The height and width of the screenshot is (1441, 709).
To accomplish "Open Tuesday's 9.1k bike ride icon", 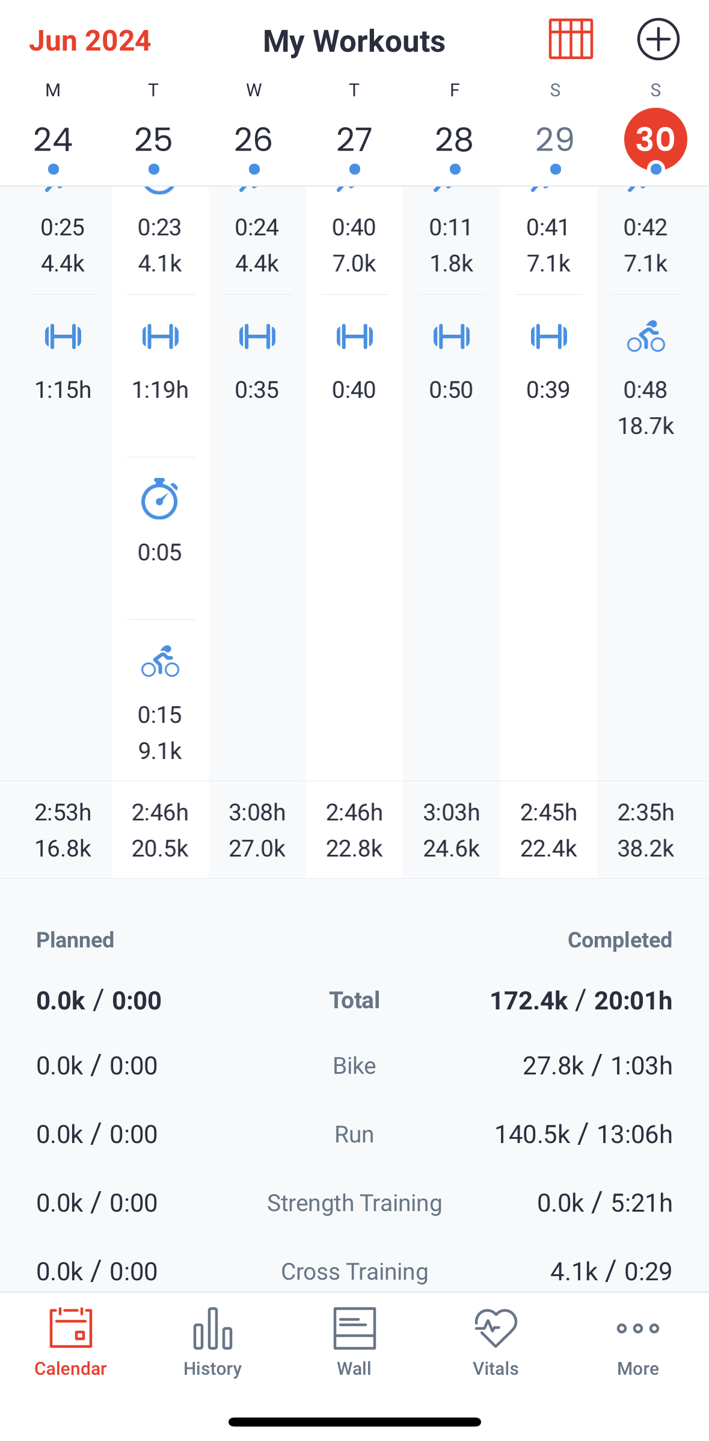I will (x=160, y=662).
